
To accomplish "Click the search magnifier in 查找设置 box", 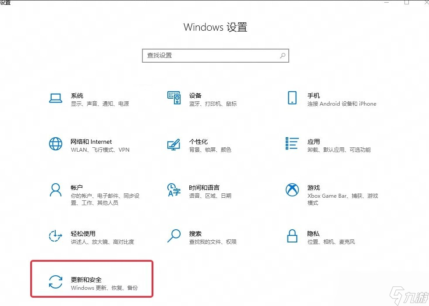I will (283, 56).
